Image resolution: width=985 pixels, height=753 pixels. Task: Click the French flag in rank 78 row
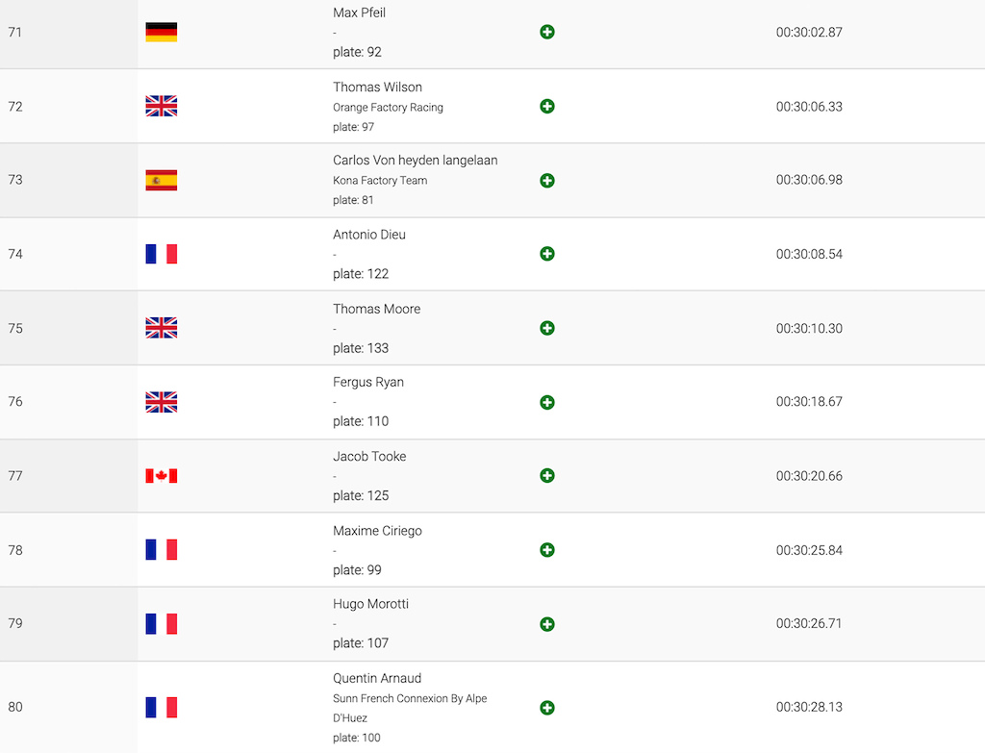(162, 549)
